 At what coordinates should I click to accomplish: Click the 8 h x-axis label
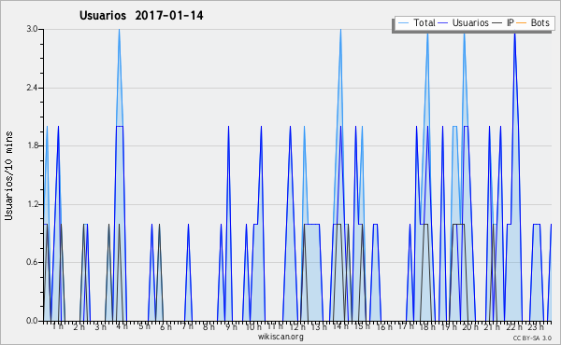point(209,326)
